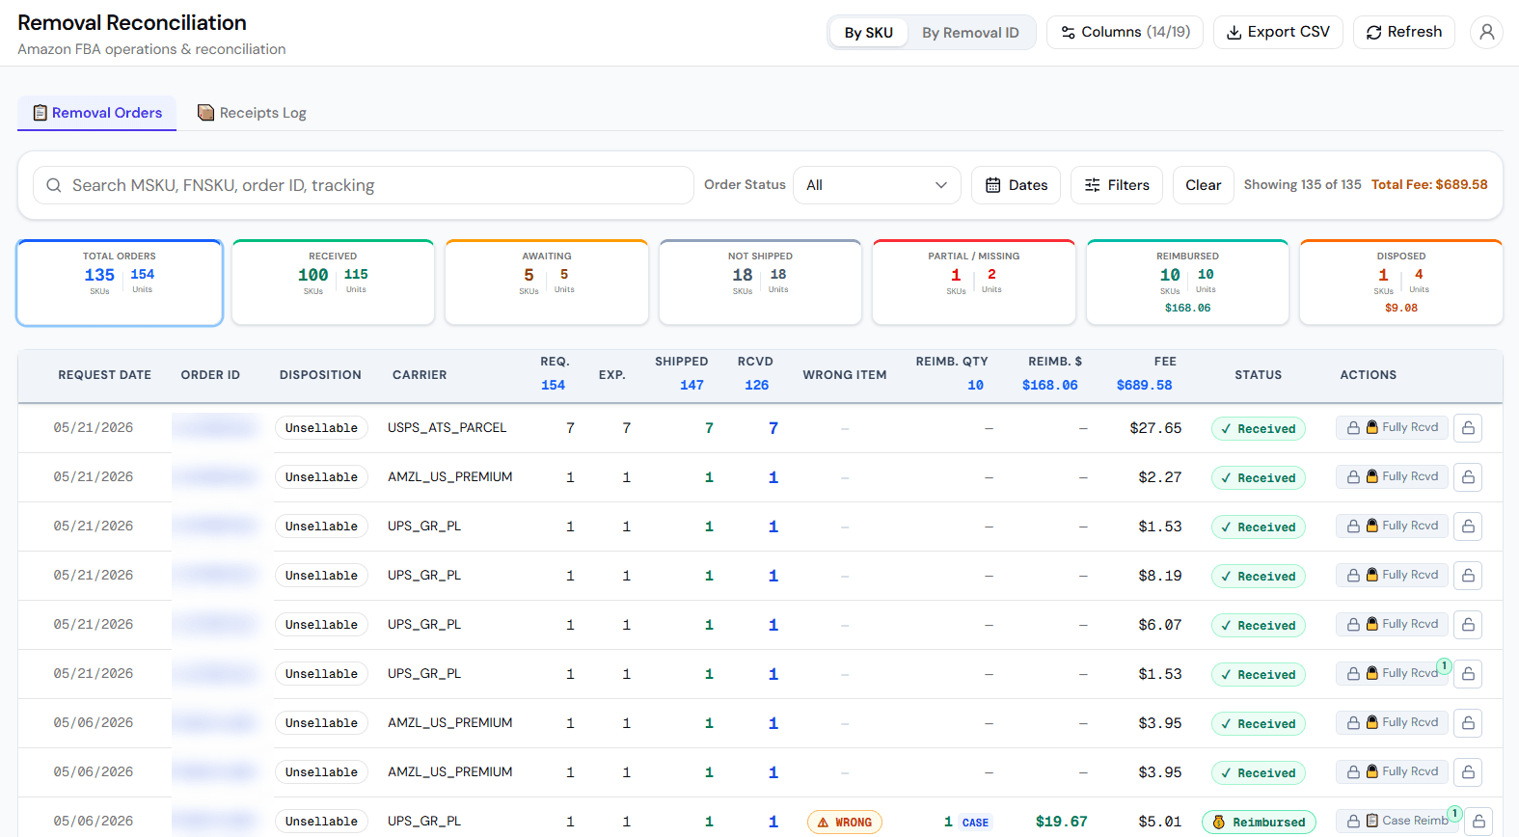Click Fully Rcvd lock in the $2.27 row

point(1392,476)
